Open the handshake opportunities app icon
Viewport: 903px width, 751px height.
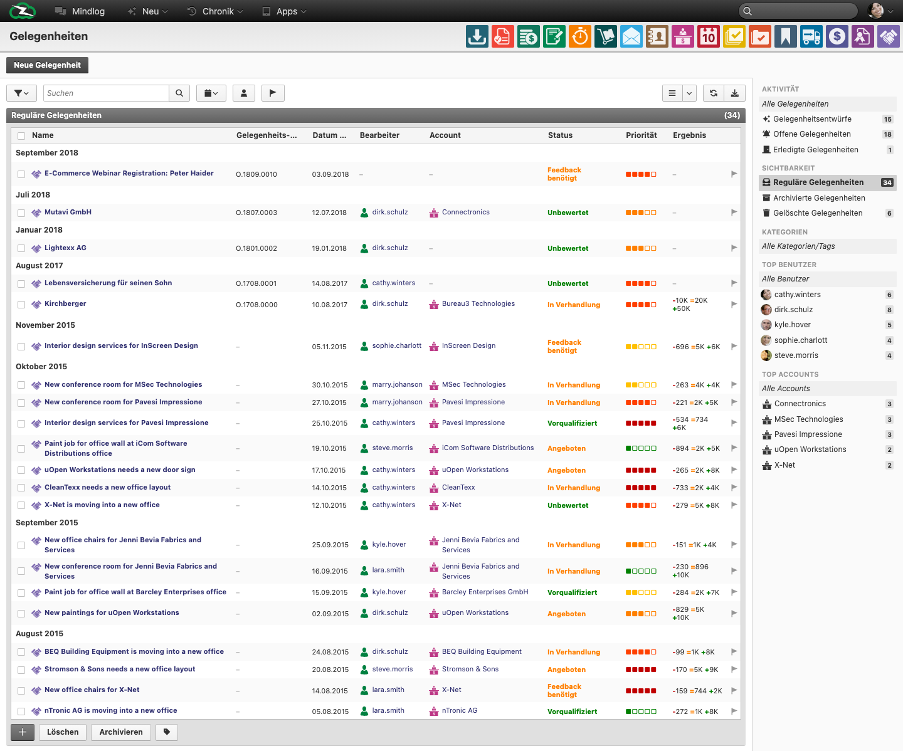[x=889, y=36]
